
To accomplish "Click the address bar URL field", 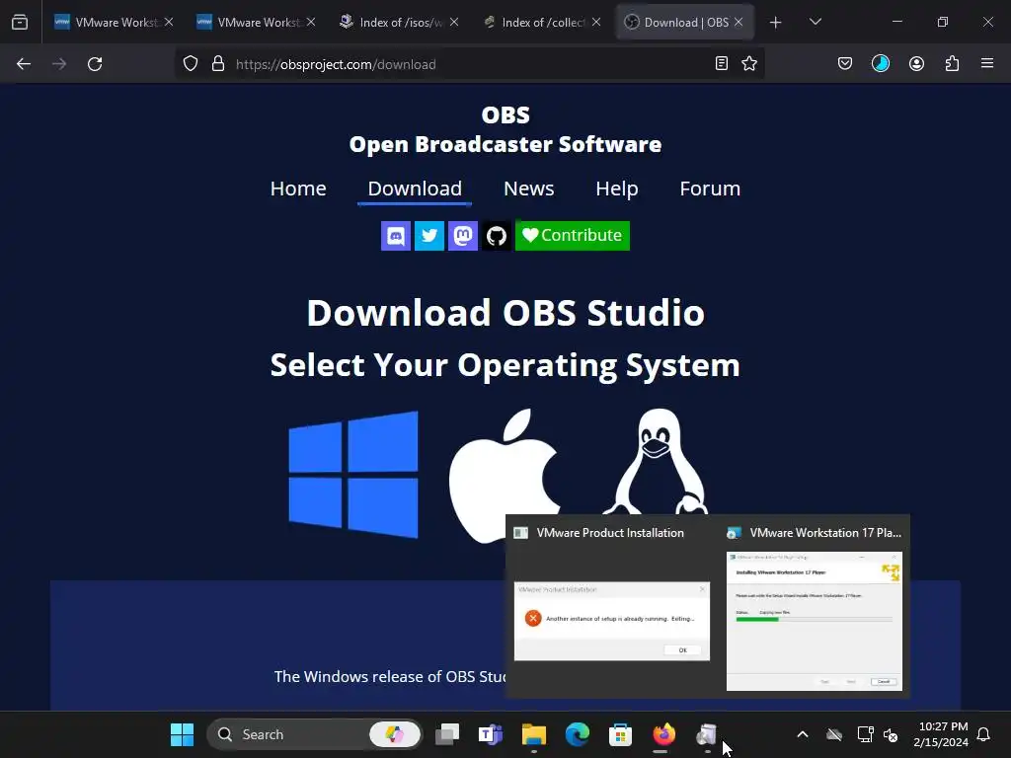I will 471,64.
